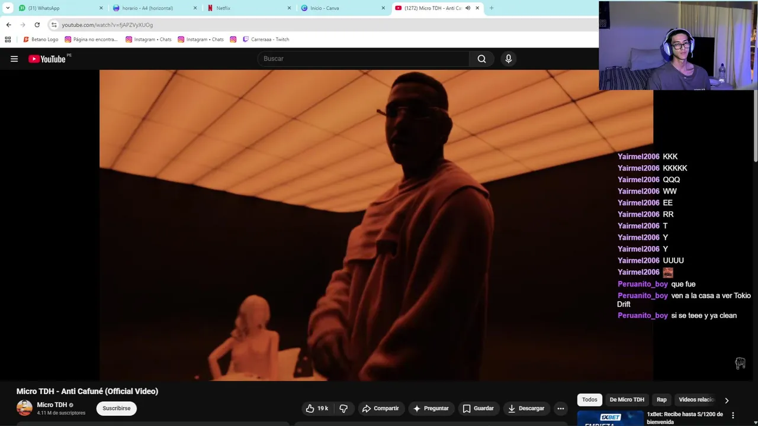Dislike the video with thumbs down
The height and width of the screenshot is (426, 758).
[343, 408]
